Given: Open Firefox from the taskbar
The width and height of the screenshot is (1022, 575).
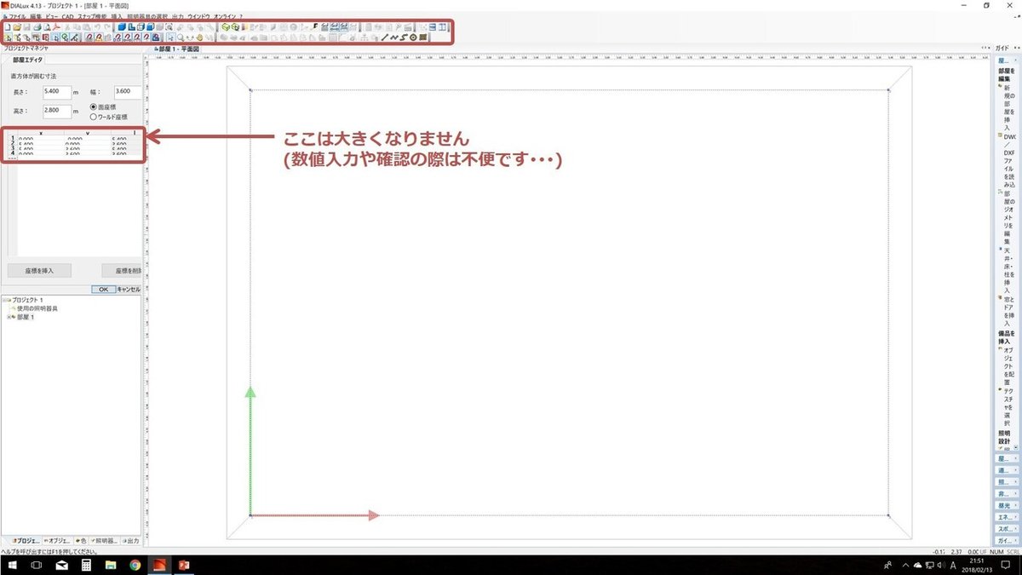Looking at the screenshot, I should click(x=135, y=563).
